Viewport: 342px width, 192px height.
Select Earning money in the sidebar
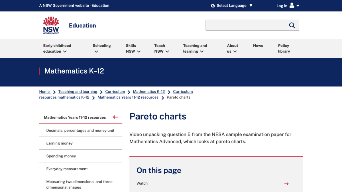pos(59,143)
